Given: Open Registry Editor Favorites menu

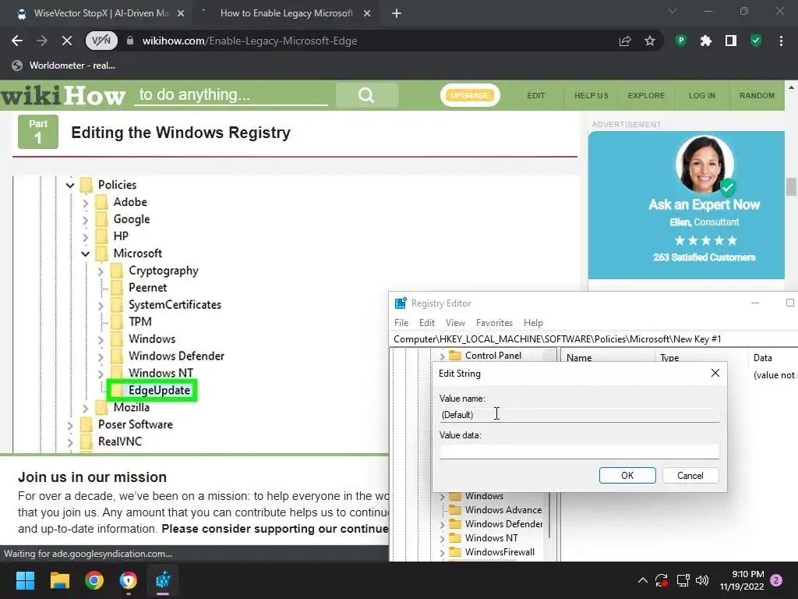Looking at the screenshot, I should (494, 323).
